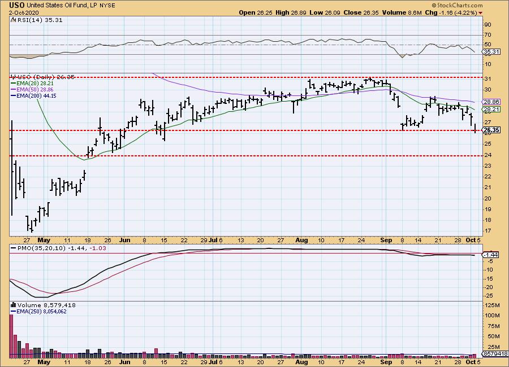Click the 26.35 last-price tag on right axis
Screen dimensions: 509x367
491,130
